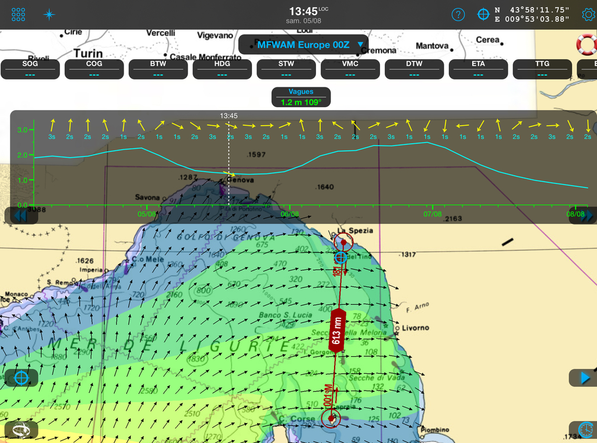597x443 pixels.
Task: Tap the STW data box
Action: [x=286, y=69]
